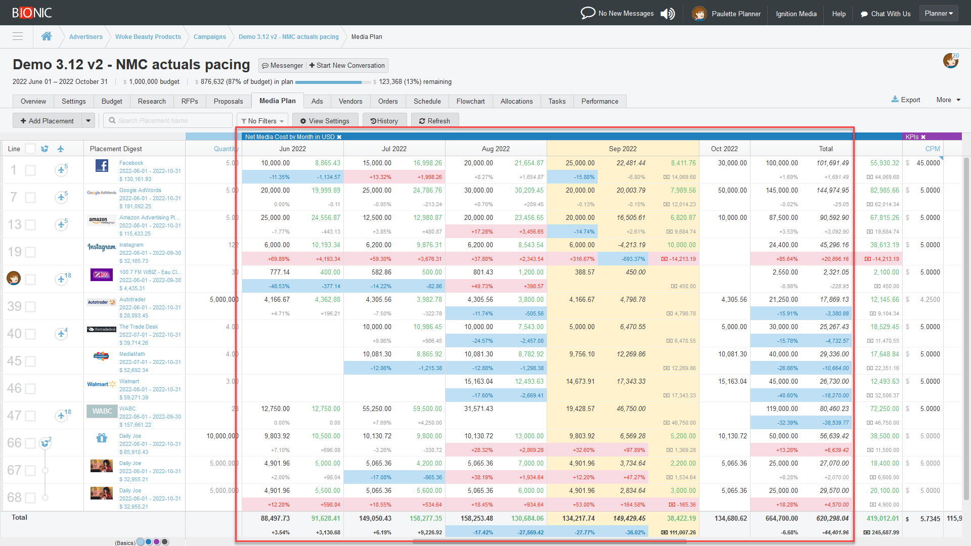The image size is (971, 546).
Task: Go to Woke Beauty Products breadcrumb
Action: tap(148, 36)
